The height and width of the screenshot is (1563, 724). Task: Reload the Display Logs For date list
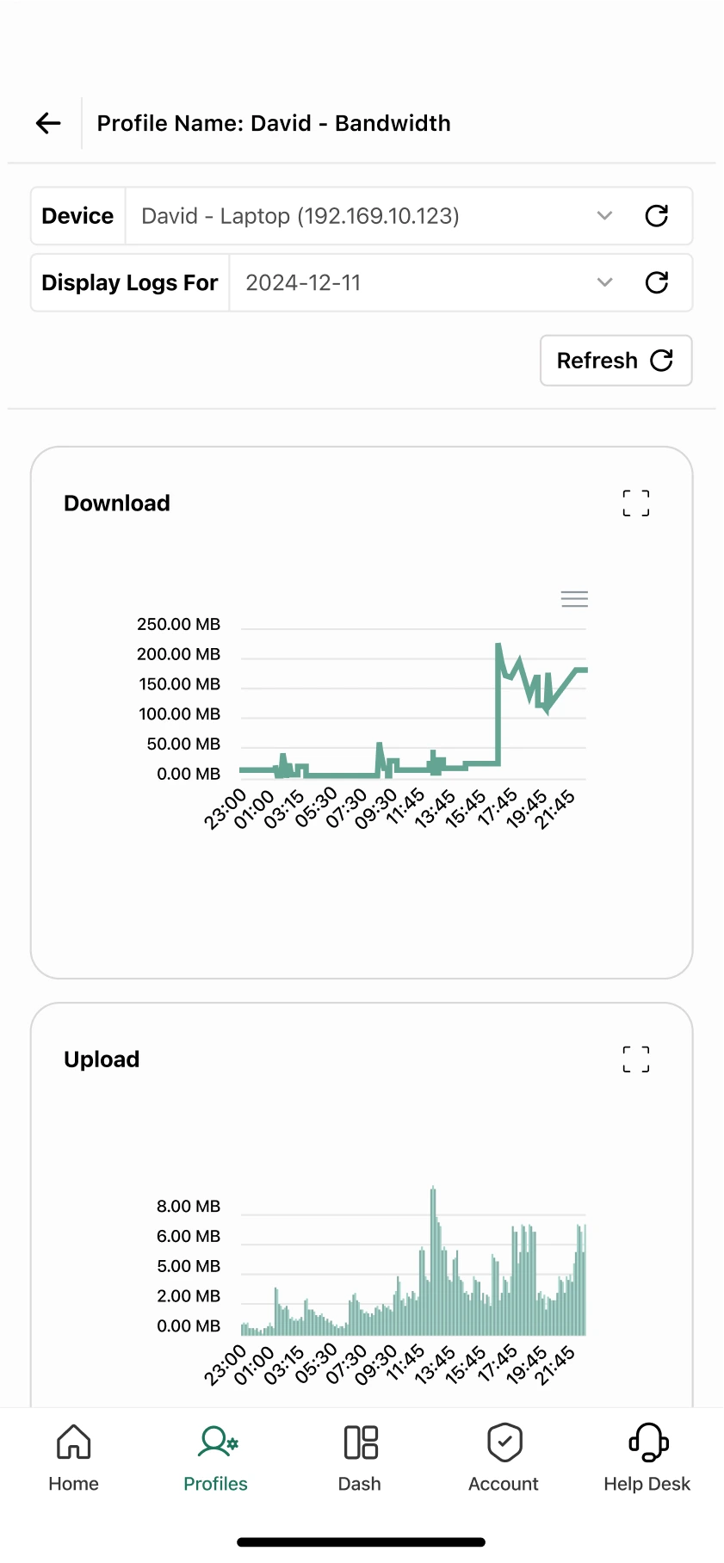click(x=657, y=282)
